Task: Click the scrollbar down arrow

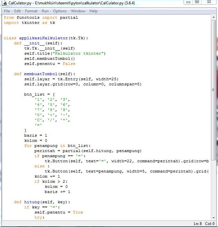Action: pos(214,218)
